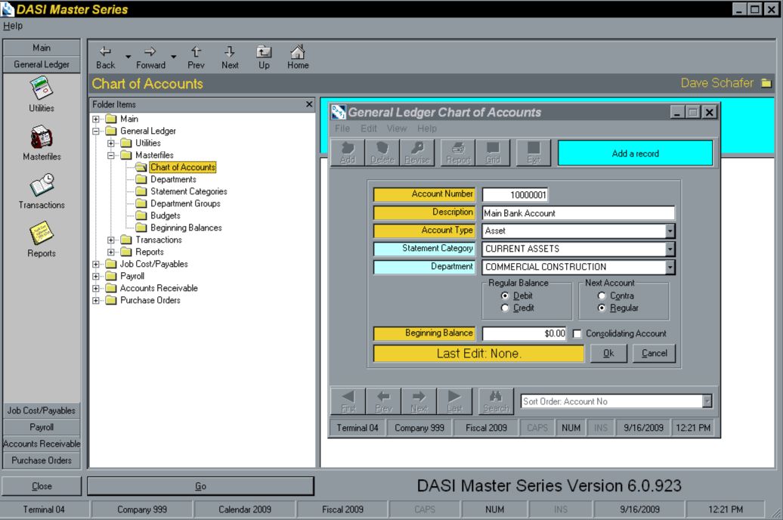The width and height of the screenshot is (783, 520).
Task: Click the Delete record toolbar icon
Action: [x=382, y=153]
